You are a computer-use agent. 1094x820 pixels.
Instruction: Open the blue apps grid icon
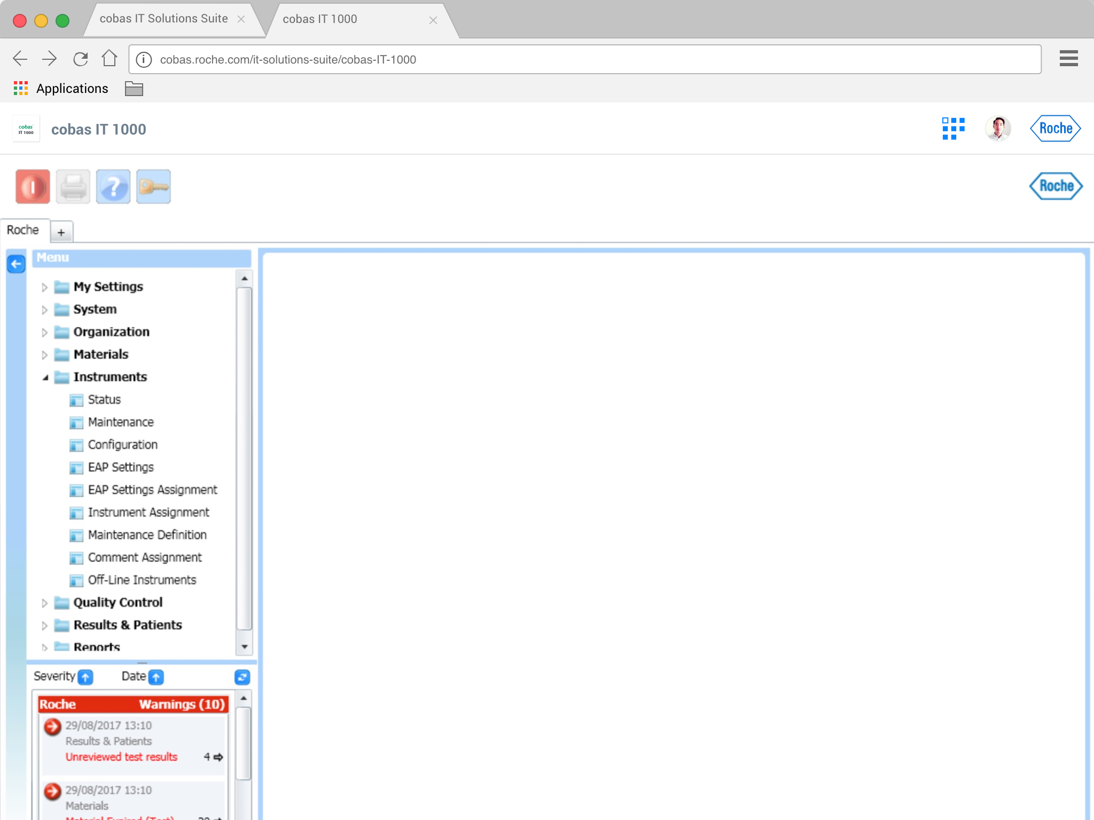pos(953,129)
